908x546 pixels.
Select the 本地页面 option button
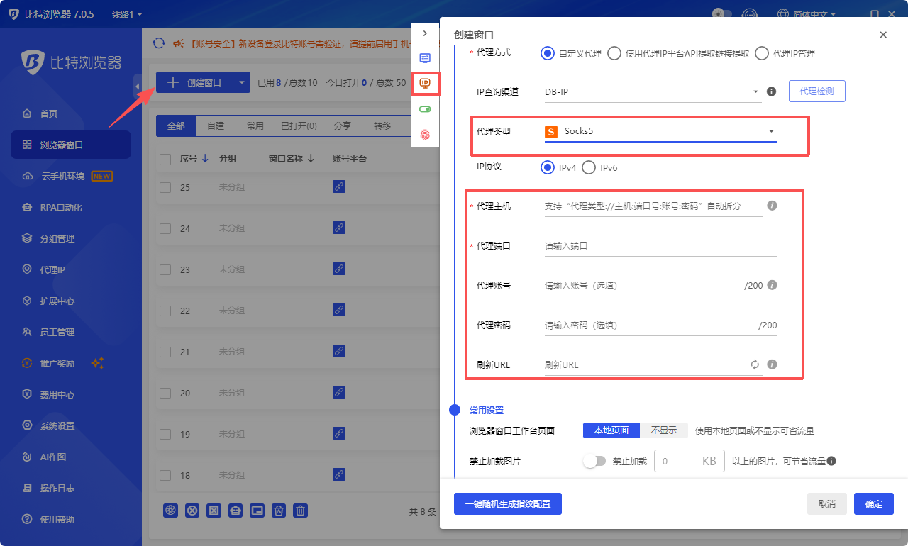(x=611, y=430)
